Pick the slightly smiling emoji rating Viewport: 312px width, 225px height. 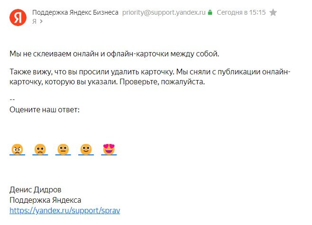pyautogui.click(x=86, y=150)
